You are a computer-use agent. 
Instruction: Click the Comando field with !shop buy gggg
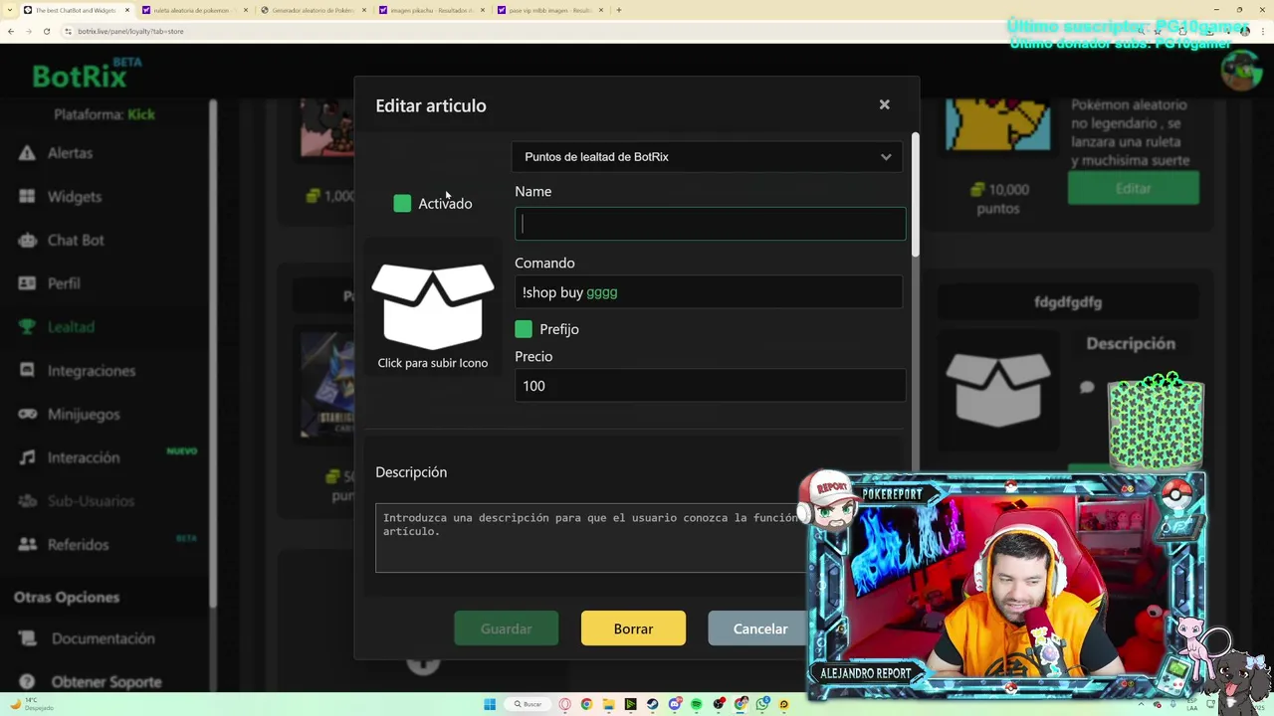point(709,292)
